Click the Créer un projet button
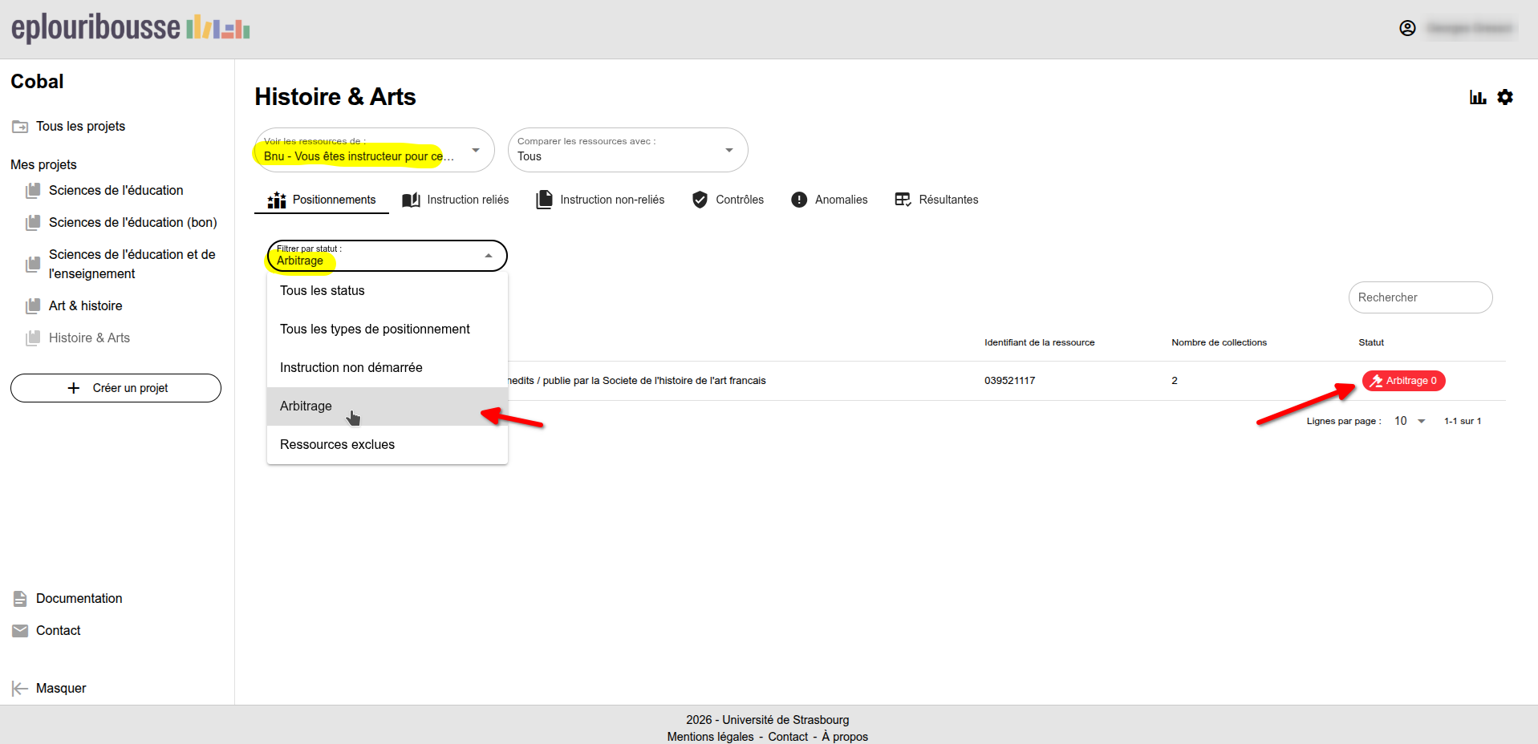1538x744 pixels. (x=116, y=388)
